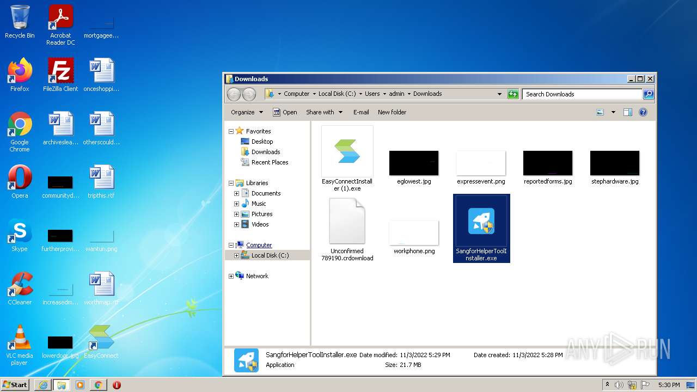Screen dimensions: 697x392
Task: Select EasyConnectInstaller (1).exe file
Action: 347,159
